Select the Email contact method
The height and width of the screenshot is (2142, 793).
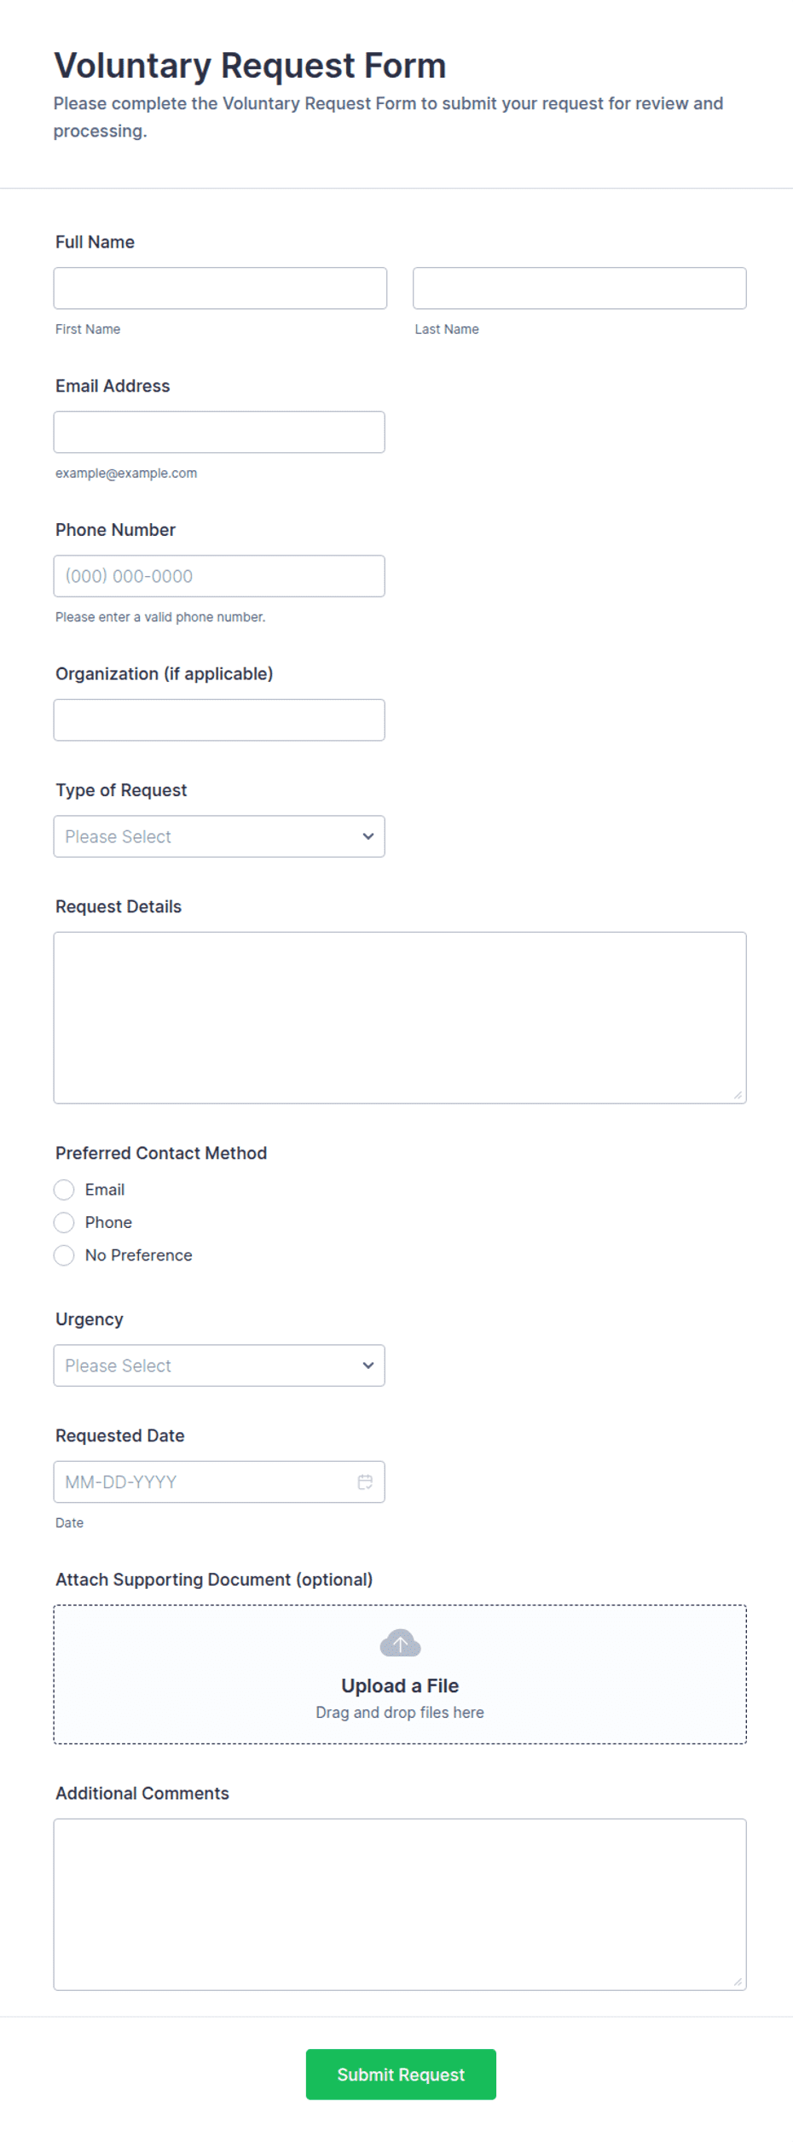pyautogui.click(x=64, y=1190)
